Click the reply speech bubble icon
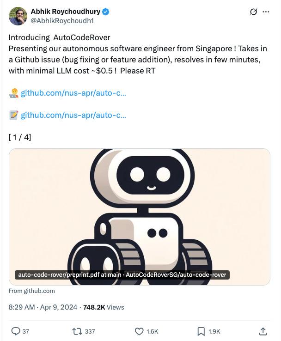 coord(15,331)
